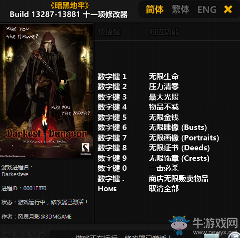Click the 对应功能 column header

(x=164, y=32)
